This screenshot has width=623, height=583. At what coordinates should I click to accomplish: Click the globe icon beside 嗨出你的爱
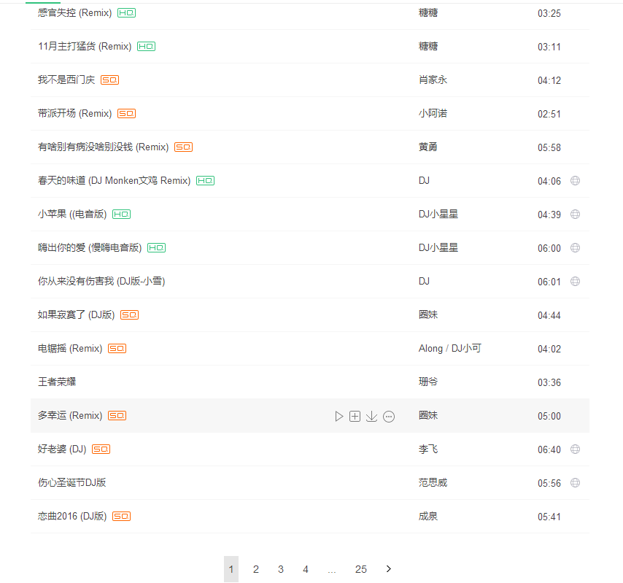[575, 248]
